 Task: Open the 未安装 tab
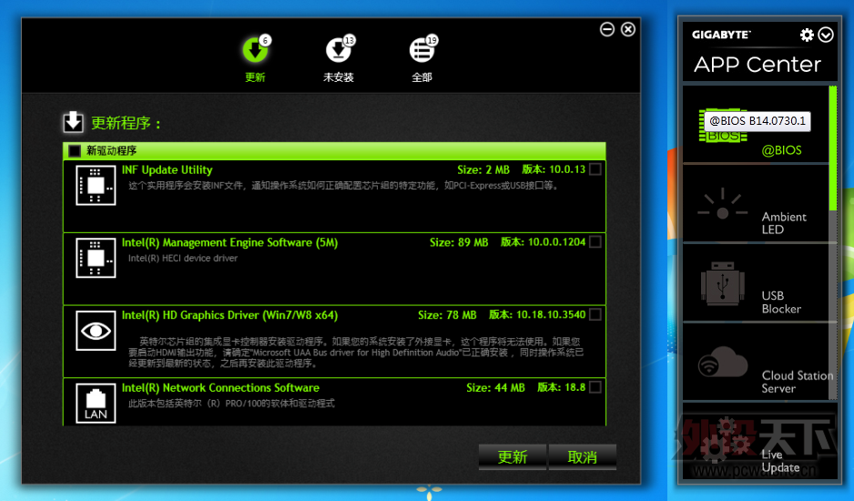(x=338, y=59)
